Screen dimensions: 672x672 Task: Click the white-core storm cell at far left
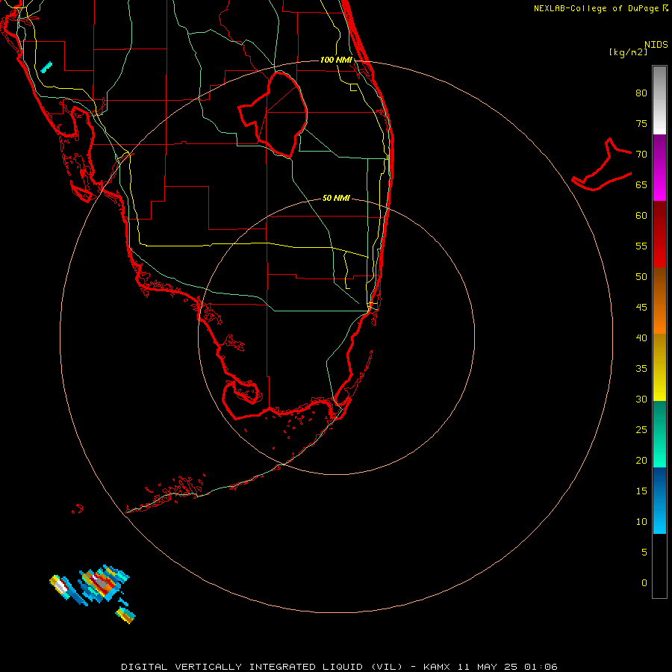(61, 587)
